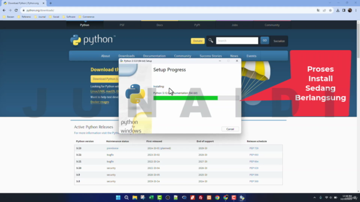Close the Download Python tab
The width and height of the screenshot is (360, 202).
[x=43, y=3]
